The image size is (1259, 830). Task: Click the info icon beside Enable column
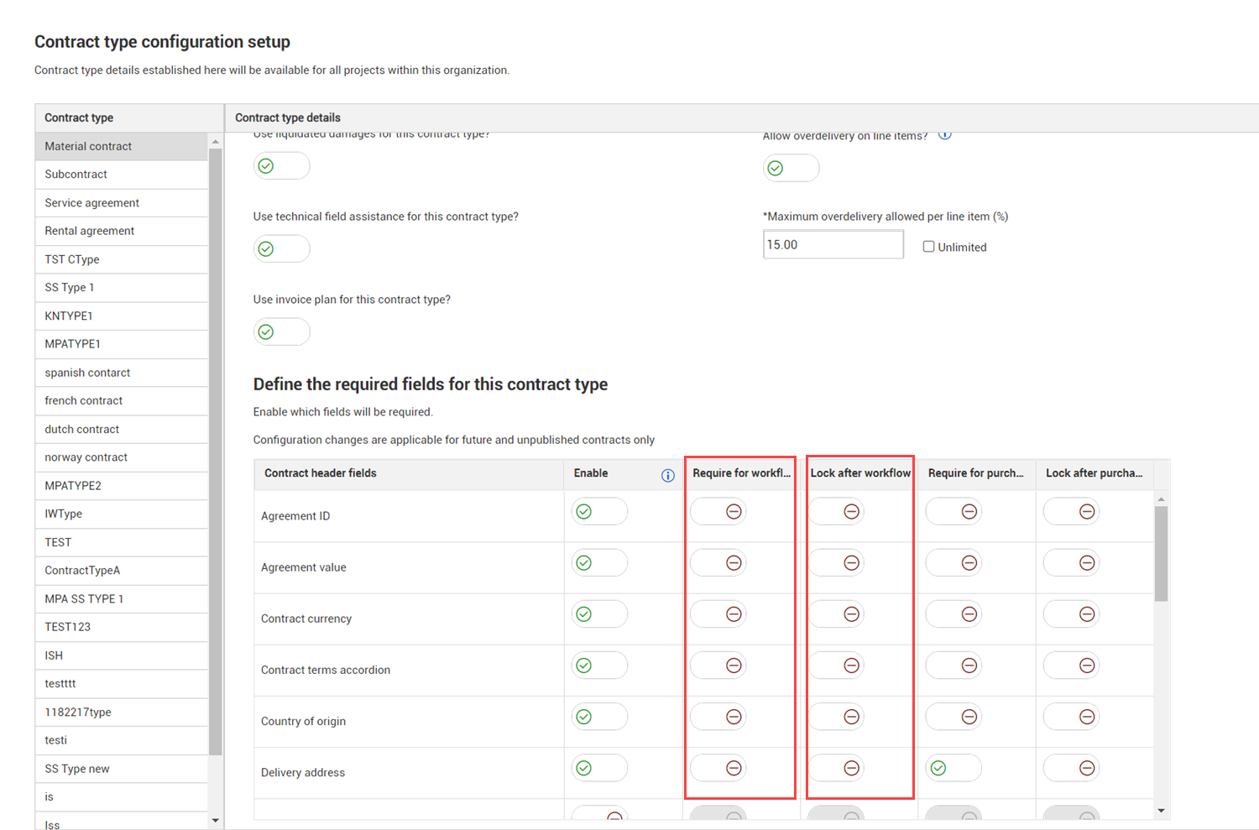tap(668, 476)
